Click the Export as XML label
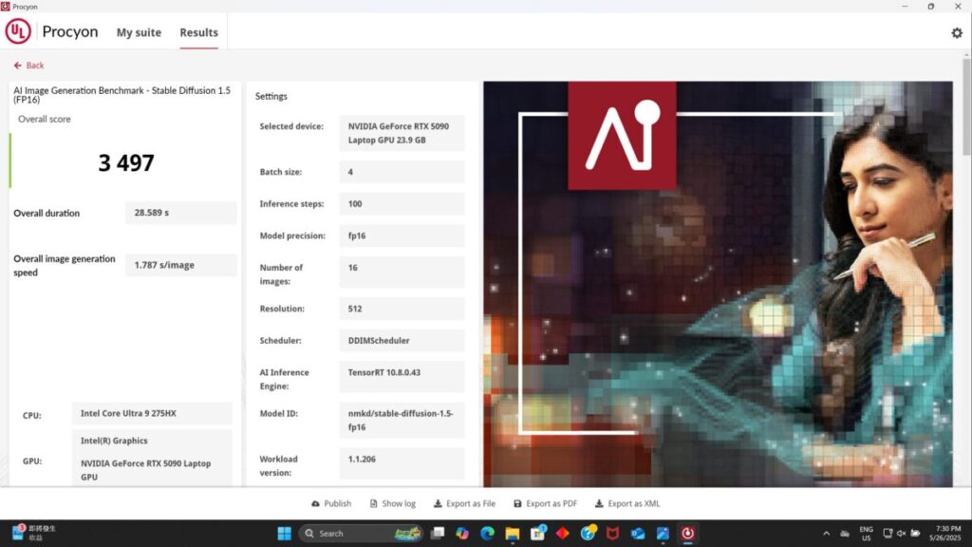 tap(633, 503)
